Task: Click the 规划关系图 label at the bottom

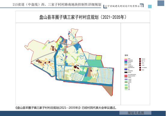Action: 136,113
